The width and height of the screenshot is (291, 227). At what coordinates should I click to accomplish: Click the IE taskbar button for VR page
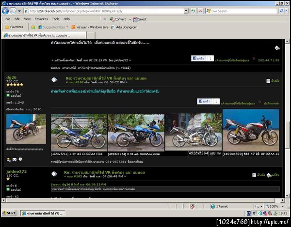43,213
